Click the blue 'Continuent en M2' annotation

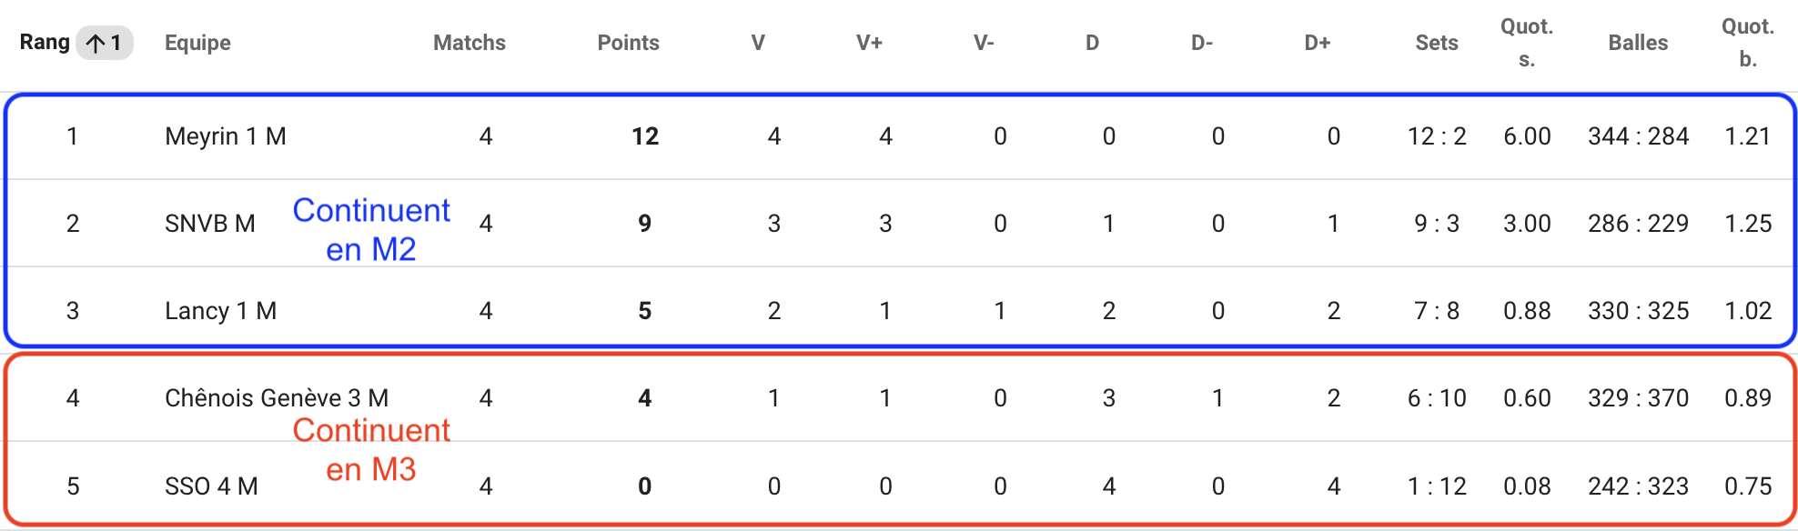pyautogui.click(x=371, y=229)
